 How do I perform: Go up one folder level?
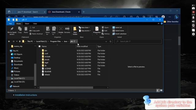(x=20, y=42)
